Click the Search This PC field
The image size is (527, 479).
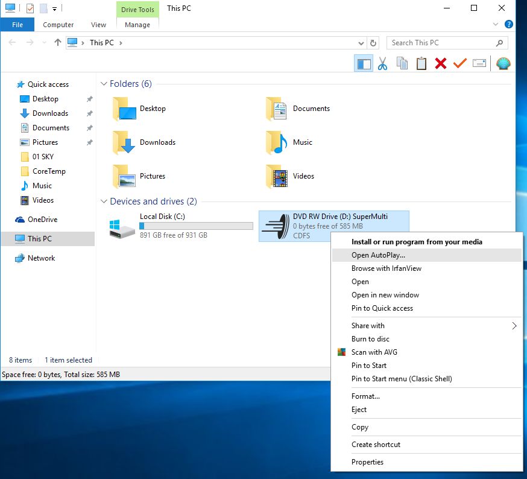[x=442, y=43]
